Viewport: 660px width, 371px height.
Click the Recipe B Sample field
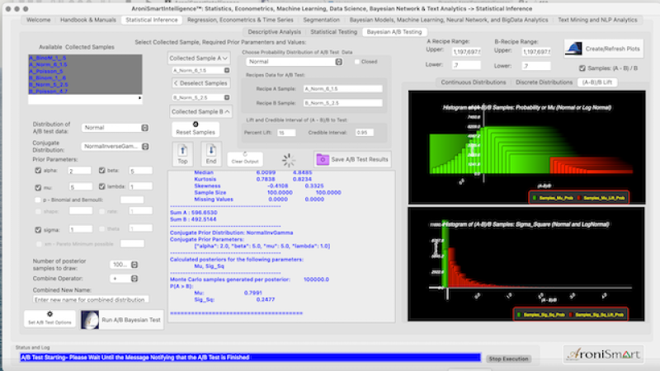(343, 103)
